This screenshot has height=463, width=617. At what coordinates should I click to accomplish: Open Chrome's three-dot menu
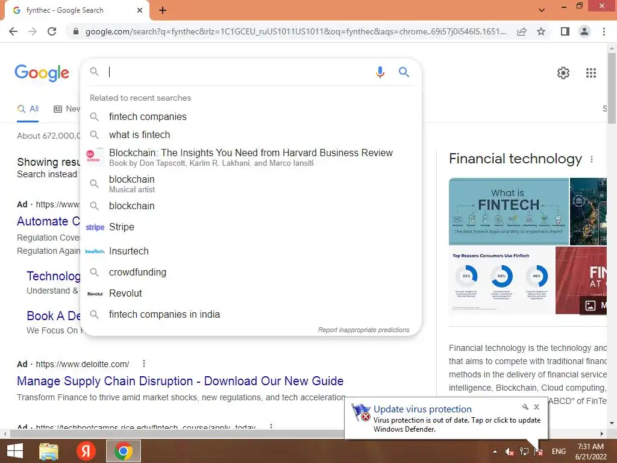click(604, 31)
